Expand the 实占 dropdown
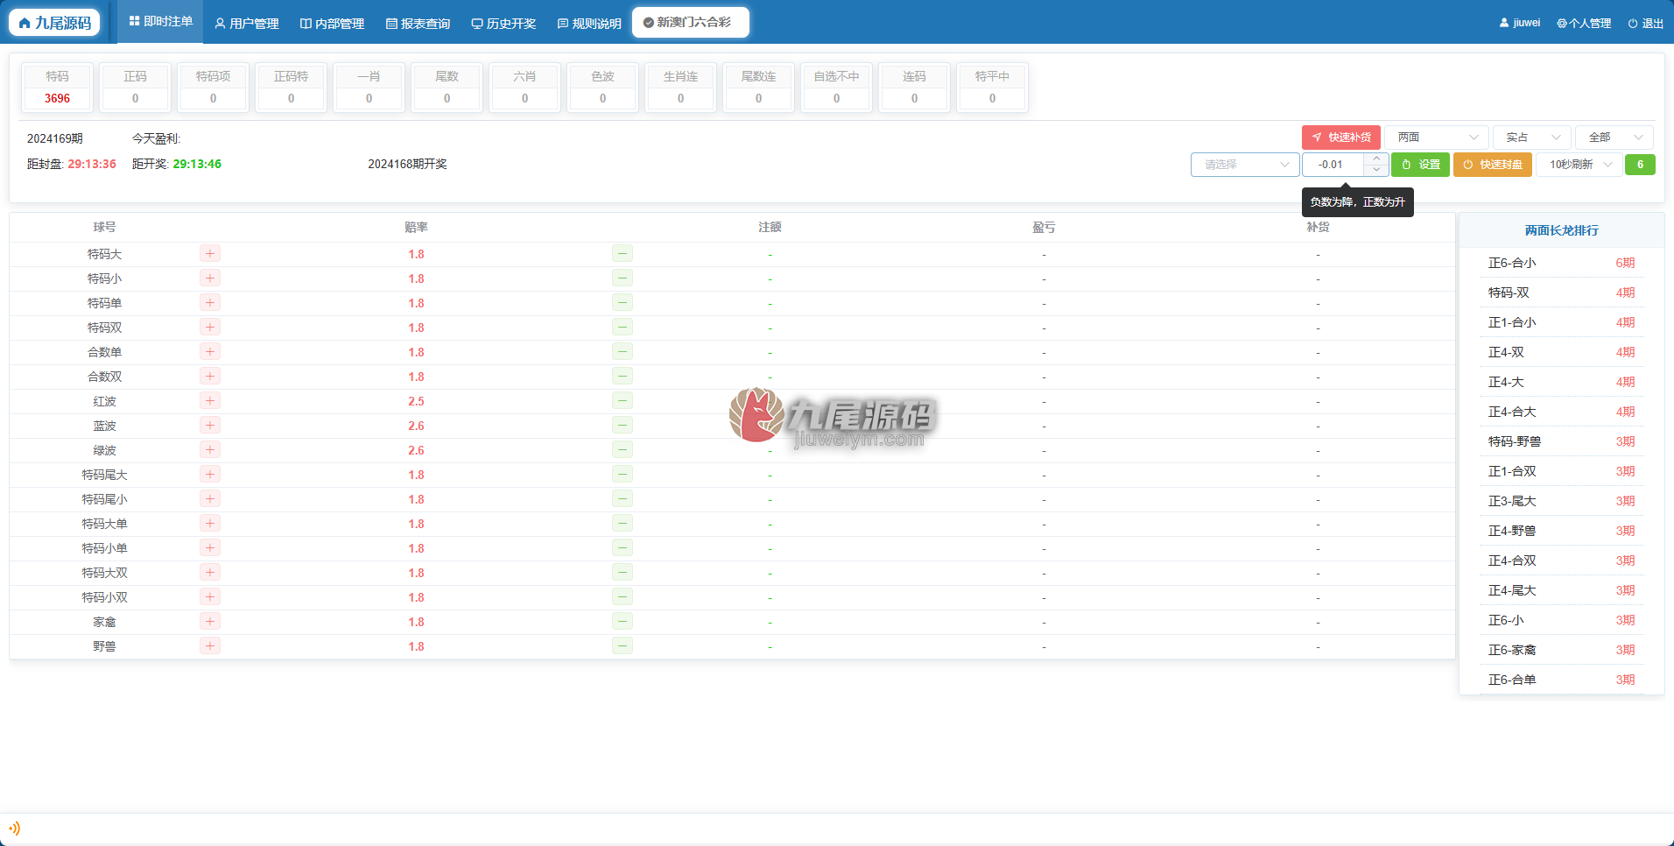Image resolution: width=1674 pixels, height=846 pixels. click(1532, 137)
